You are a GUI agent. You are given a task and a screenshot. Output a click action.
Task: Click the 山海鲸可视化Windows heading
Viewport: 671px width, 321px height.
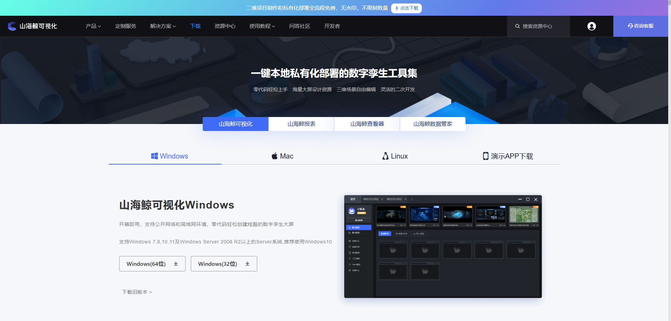(x=176, y=205)
